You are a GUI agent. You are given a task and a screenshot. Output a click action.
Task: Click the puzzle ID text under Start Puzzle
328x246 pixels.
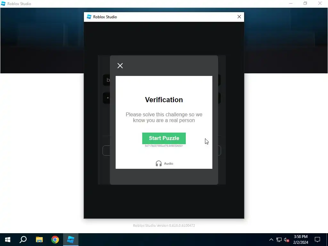[164, 146]
